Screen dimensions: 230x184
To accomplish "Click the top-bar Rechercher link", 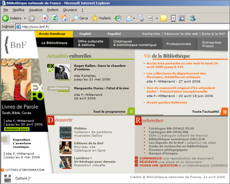I will (x=151, y=34).
